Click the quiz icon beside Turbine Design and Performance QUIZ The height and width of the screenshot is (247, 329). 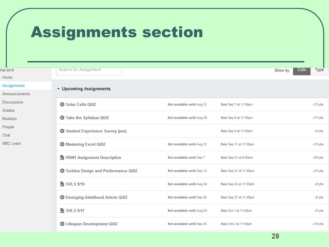(62, 170)
